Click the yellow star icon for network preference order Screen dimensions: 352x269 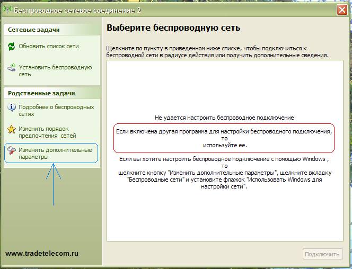click(12, 129)
